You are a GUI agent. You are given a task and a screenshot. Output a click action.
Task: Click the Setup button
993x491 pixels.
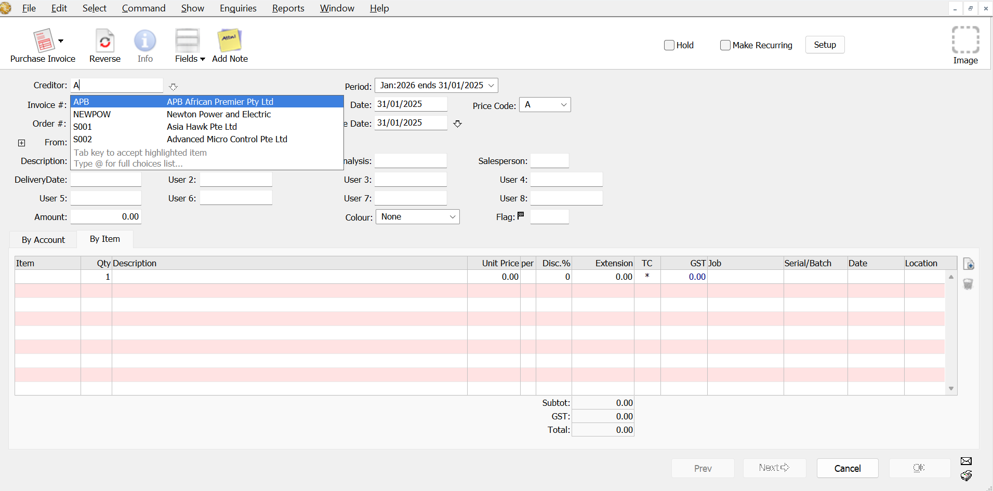825,45
